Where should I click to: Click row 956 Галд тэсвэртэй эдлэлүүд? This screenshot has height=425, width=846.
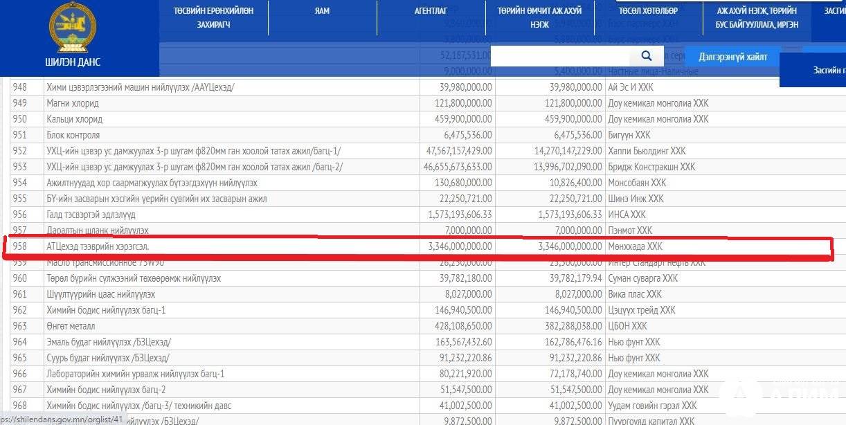pyautogui.click(x=91, y=215)
